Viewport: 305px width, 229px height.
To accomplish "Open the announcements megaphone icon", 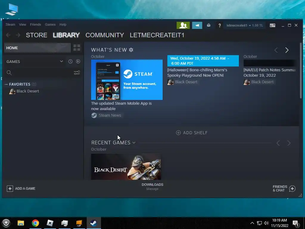I will pyautogui.click(x=197, y=25).
